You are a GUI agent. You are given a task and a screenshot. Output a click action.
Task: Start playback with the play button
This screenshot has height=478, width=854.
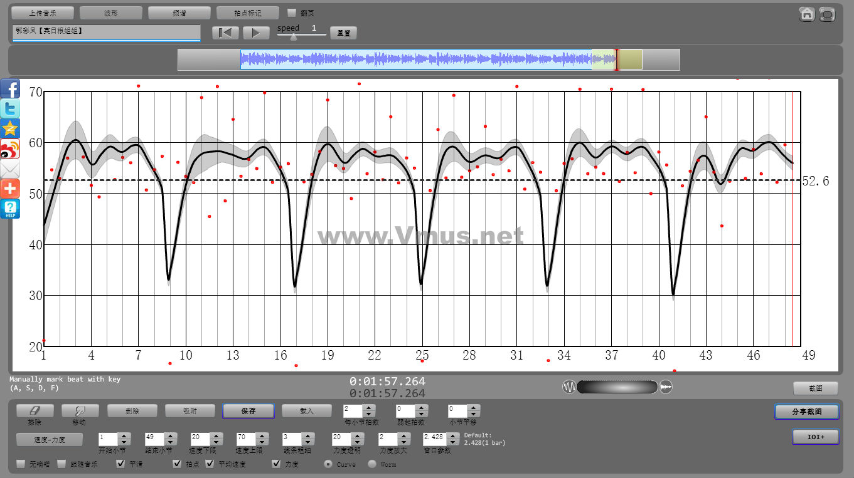pyautogui.click(x=256, y=33)
